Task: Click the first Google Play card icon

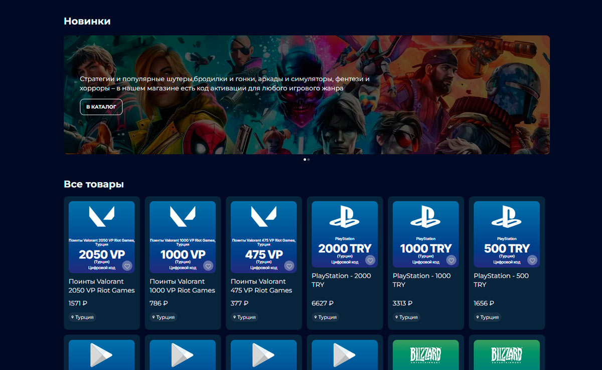Action: coord(101,354)
